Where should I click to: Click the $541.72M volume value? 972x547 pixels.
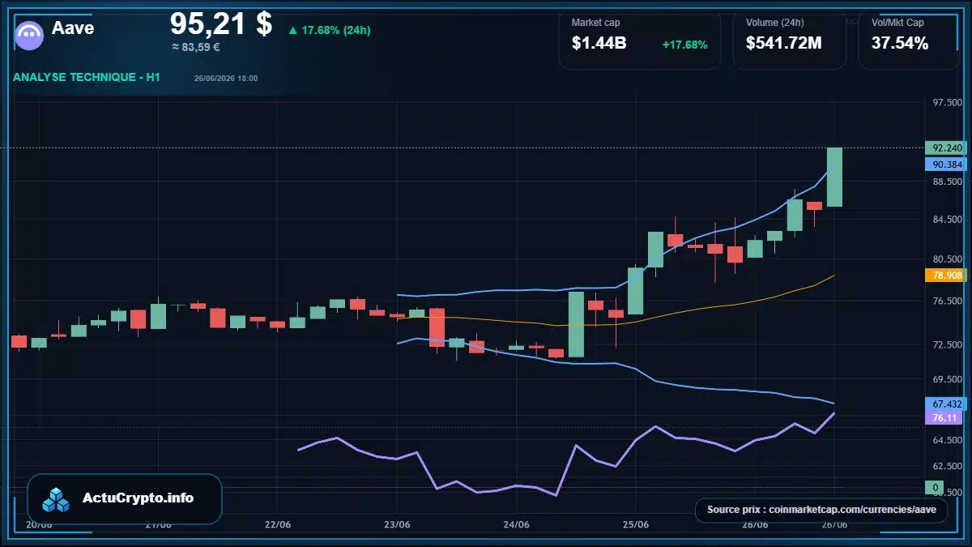pos(783,44)
